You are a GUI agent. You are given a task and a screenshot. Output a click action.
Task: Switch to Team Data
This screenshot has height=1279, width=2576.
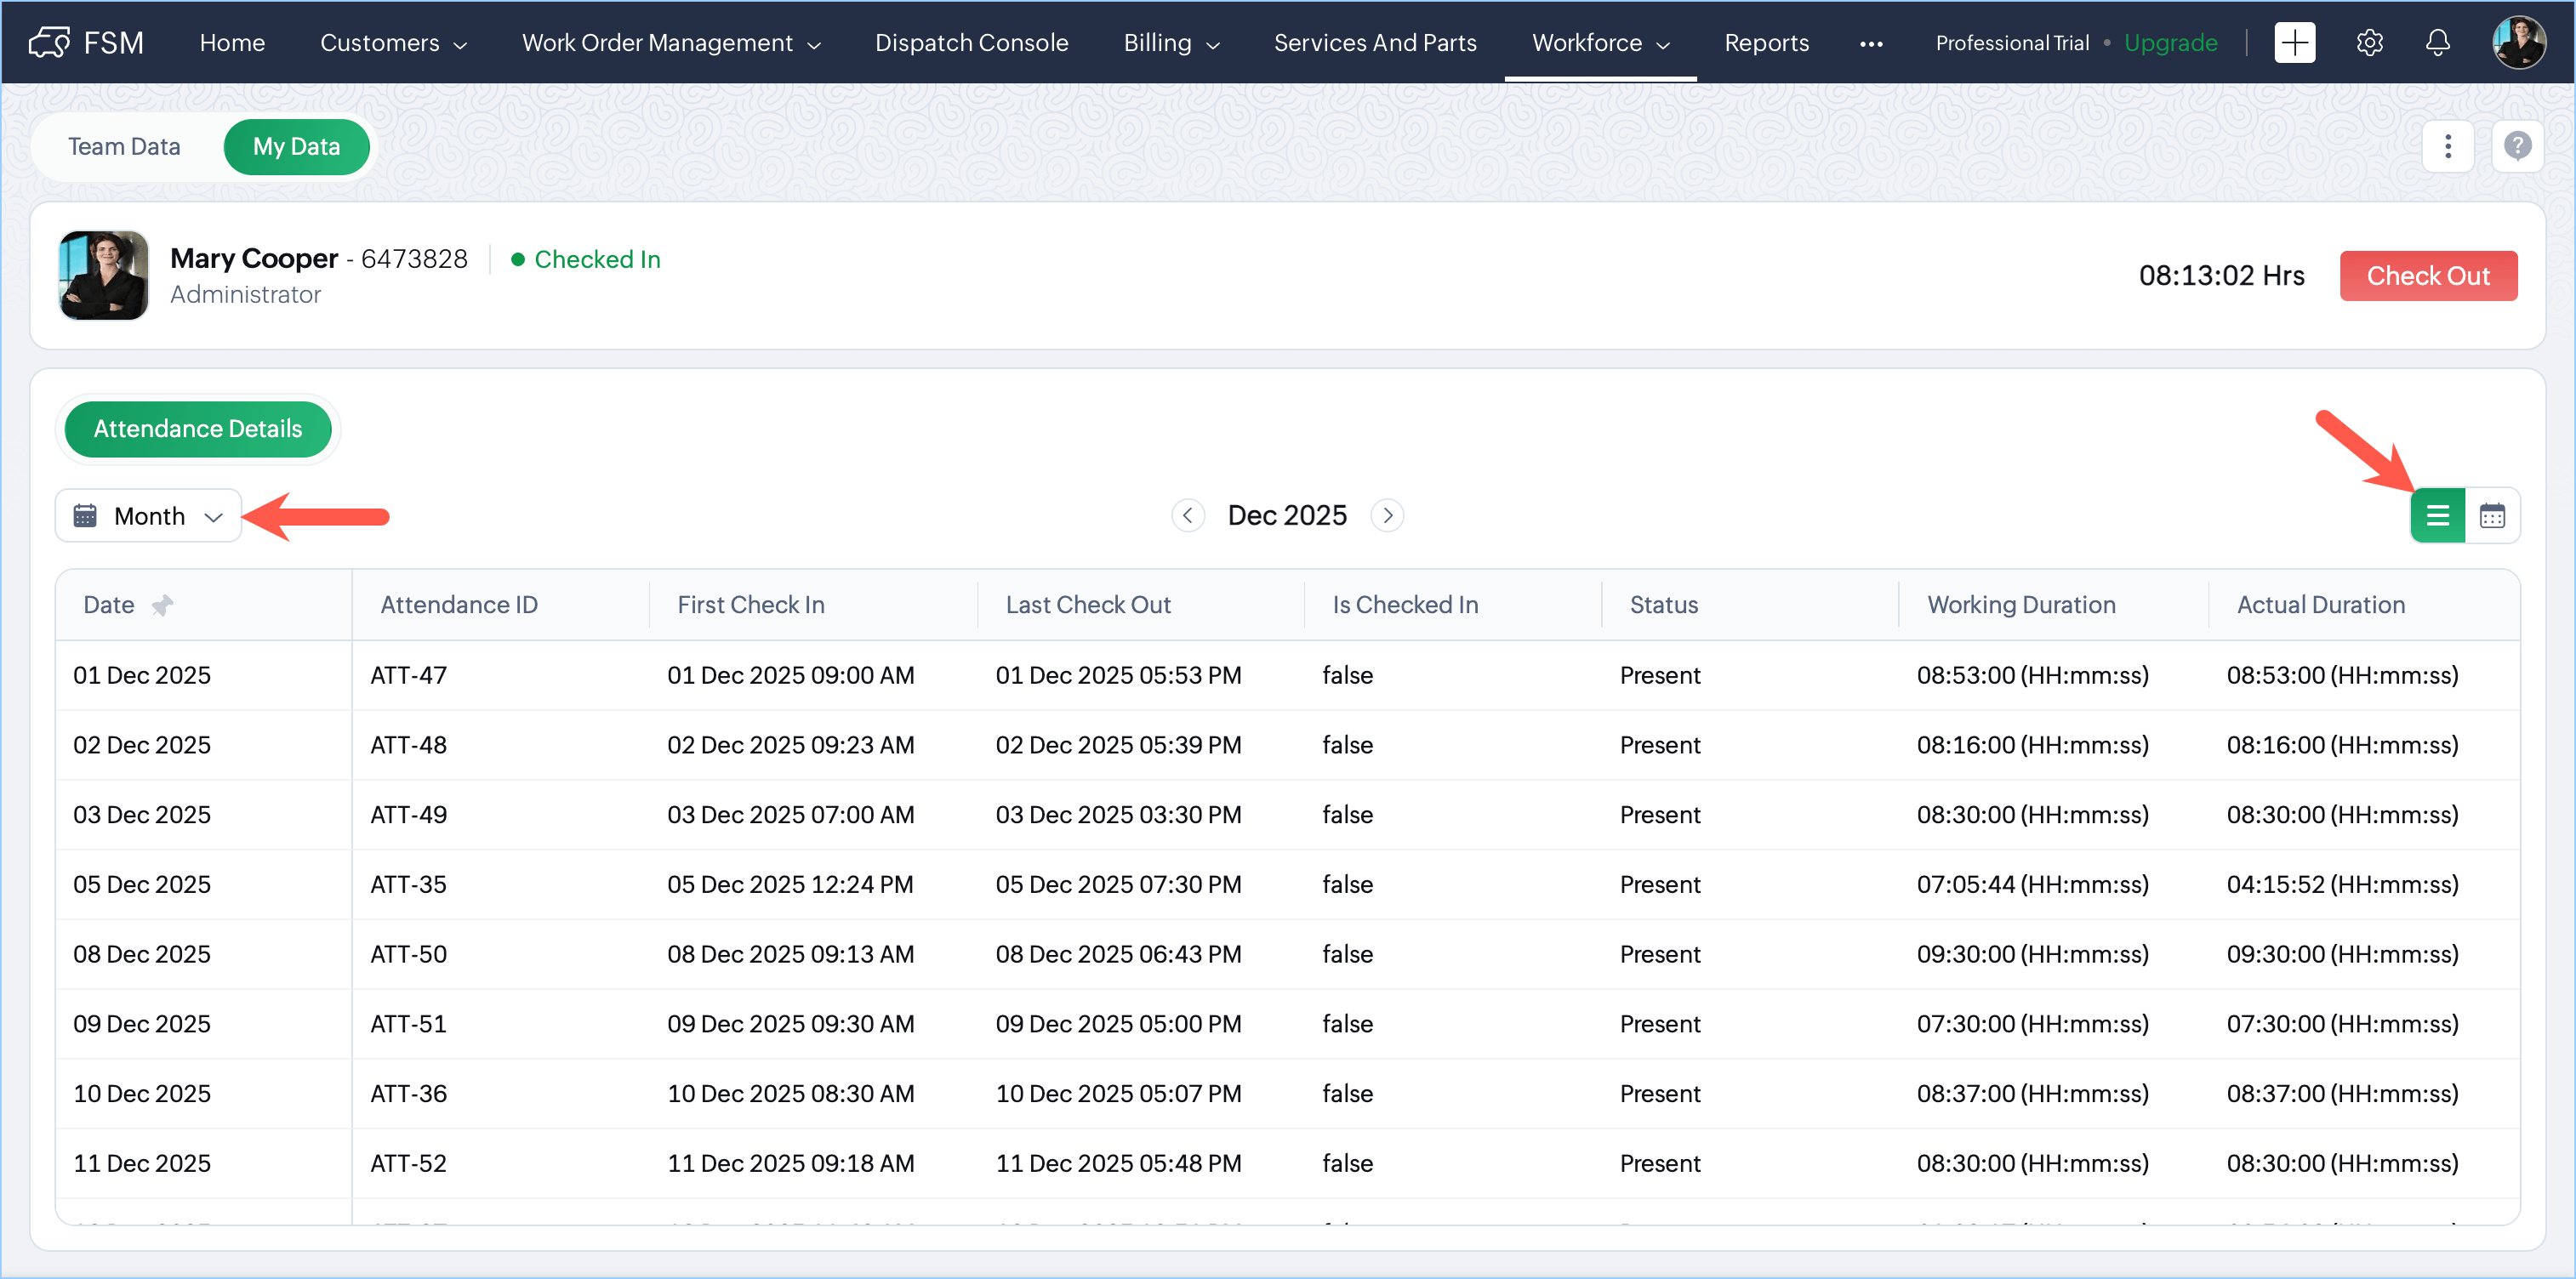[x=124, y=146]
